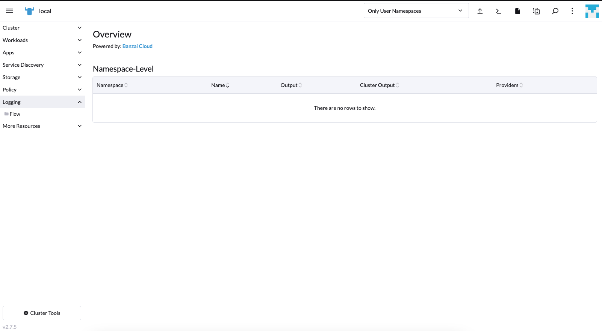This screenshot has height=331, width=602.
Task: Click the 'There are no rows to show' message
Action: (345, 108)
